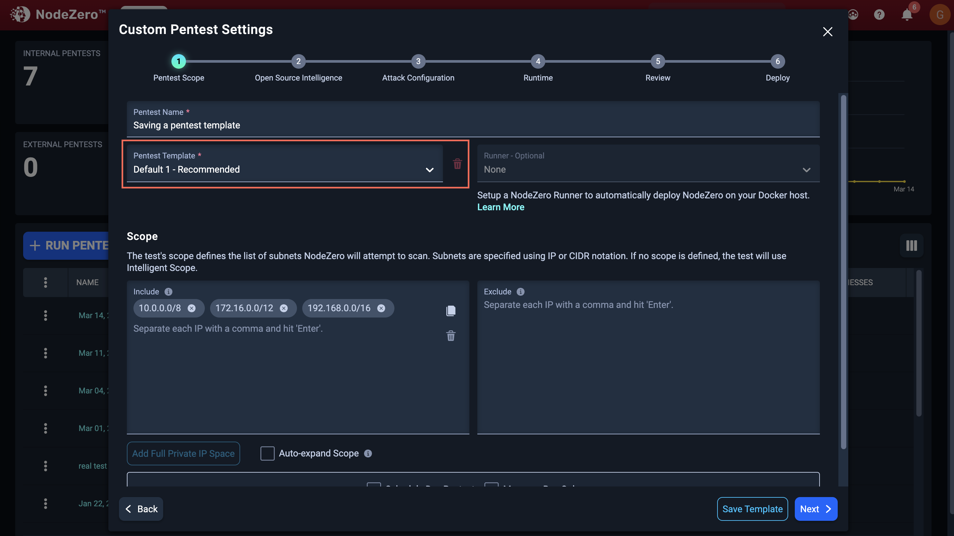Click the Pentest Name input field

click(473, 119)
